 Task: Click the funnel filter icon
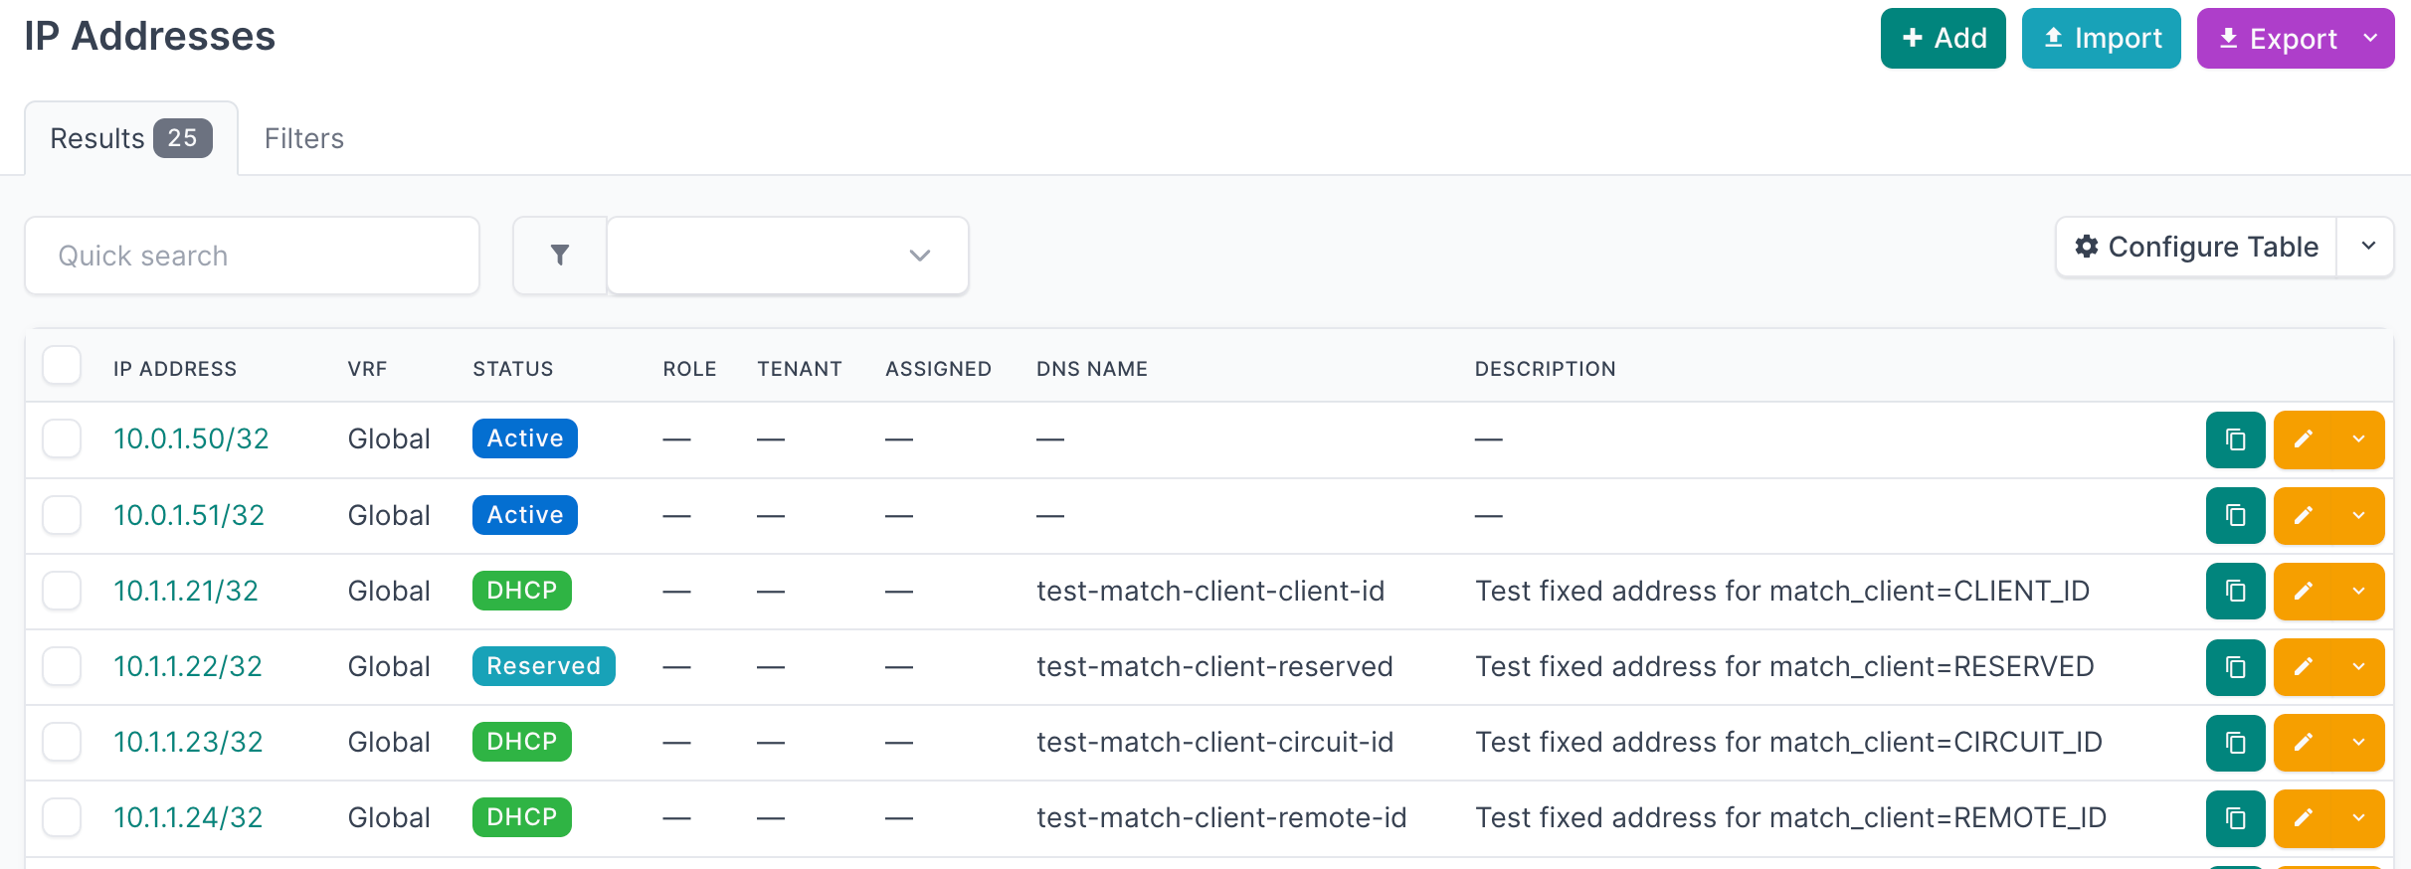point(560,256)
